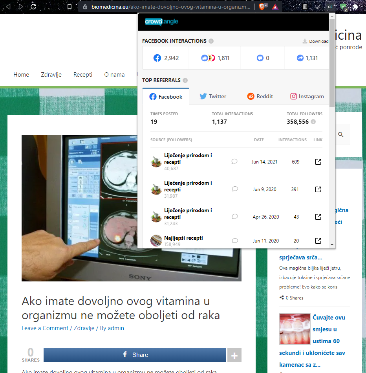Viewport: 366px width, 373px height.
Task: Switch to the Reddit referrals tab
Action: (260, 96)
